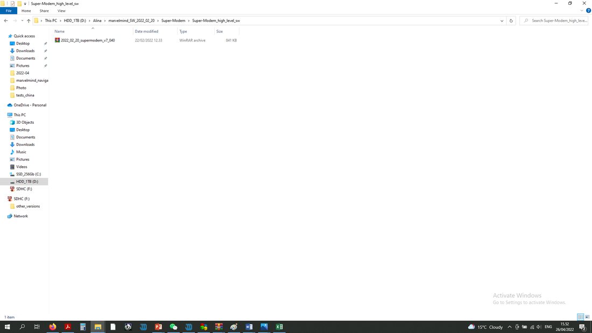592x333 pixels.
Task: Click the Super-Modem breadcrumb in address bar
Action: 173,21
